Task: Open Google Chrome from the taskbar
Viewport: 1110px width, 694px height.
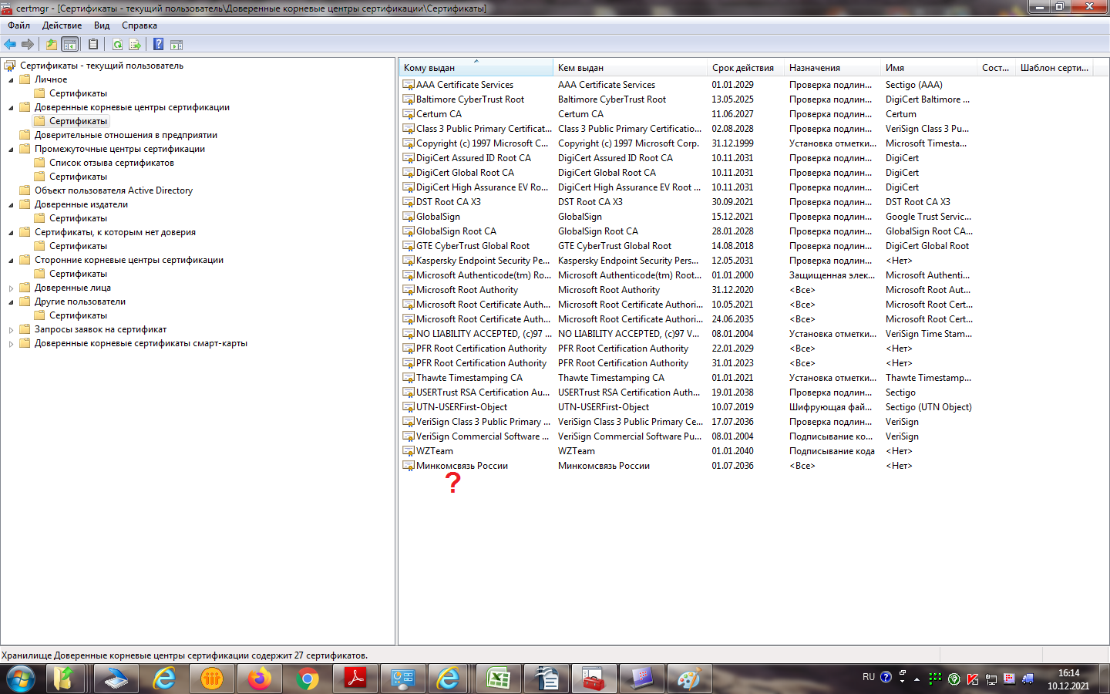Action: click(x=308, y=679)
